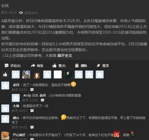
Task: Delete the post using the 删除 trash icon
Action: click(77, 66)
